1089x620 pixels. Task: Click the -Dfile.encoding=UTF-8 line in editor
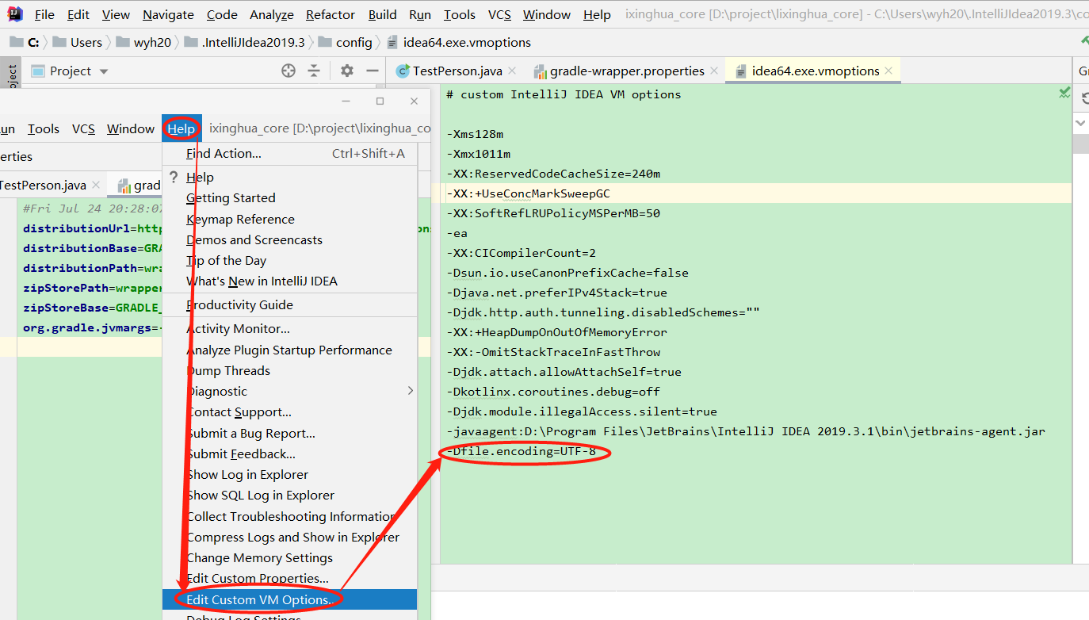(x=522, y=451)
